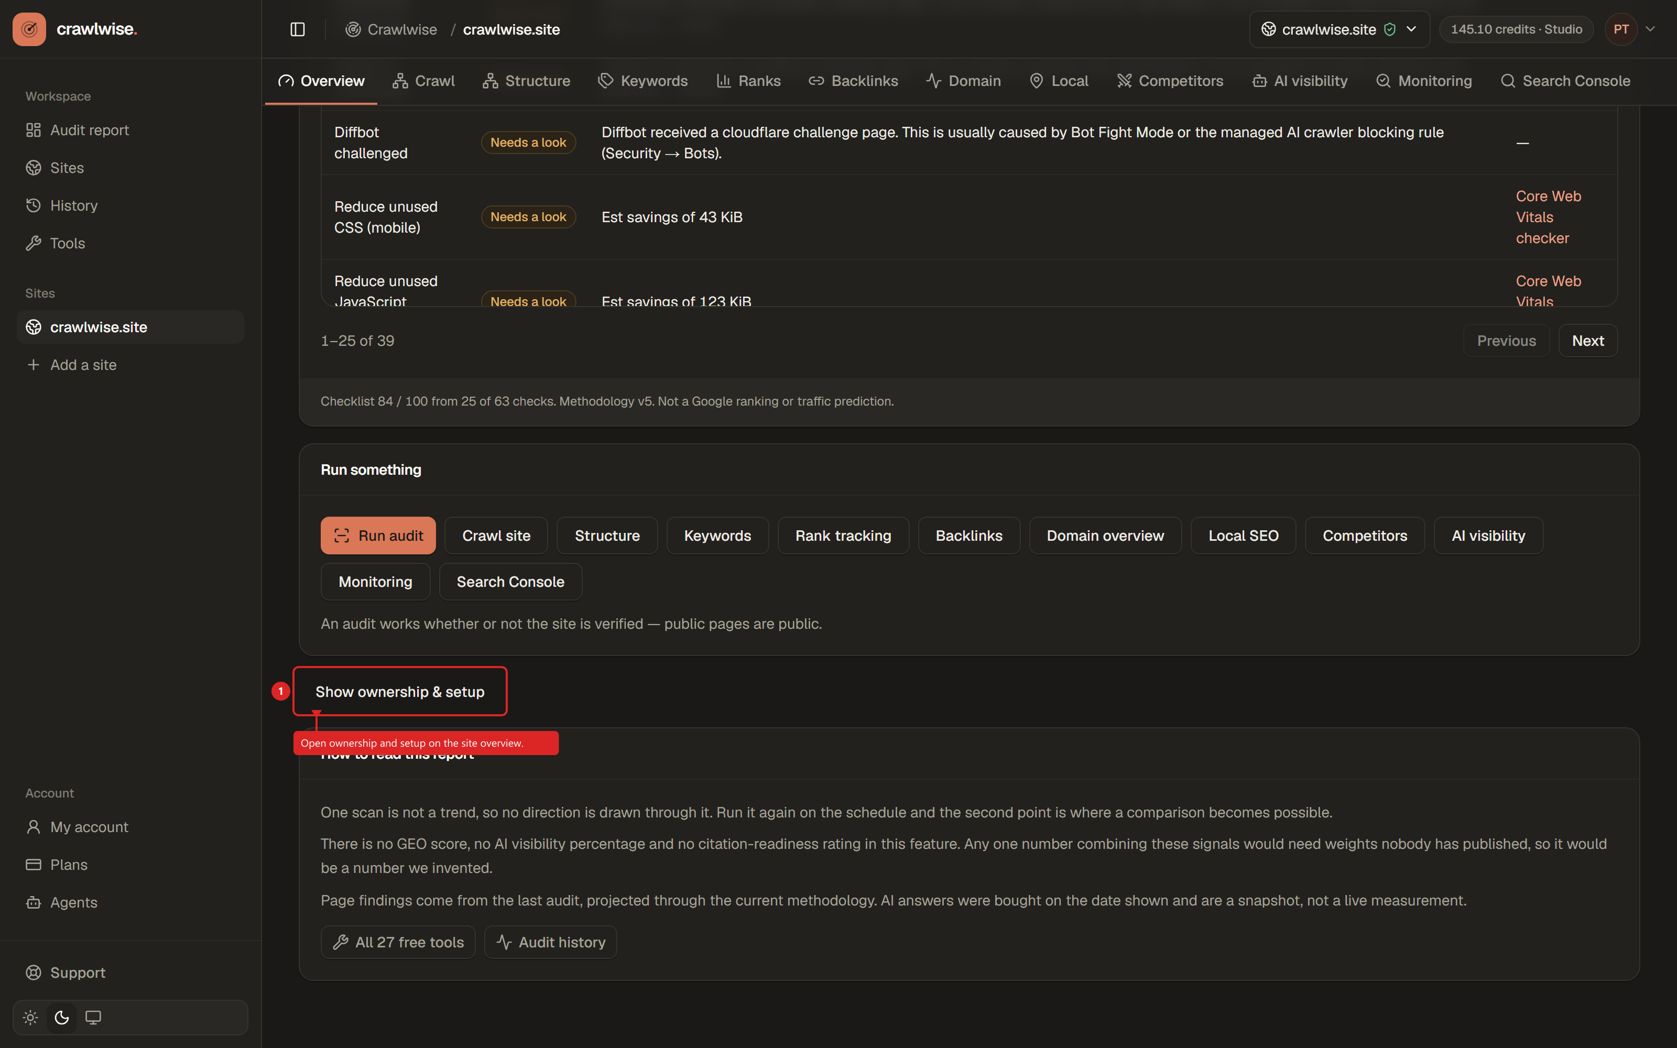Open the Competitors tab

1170,81
